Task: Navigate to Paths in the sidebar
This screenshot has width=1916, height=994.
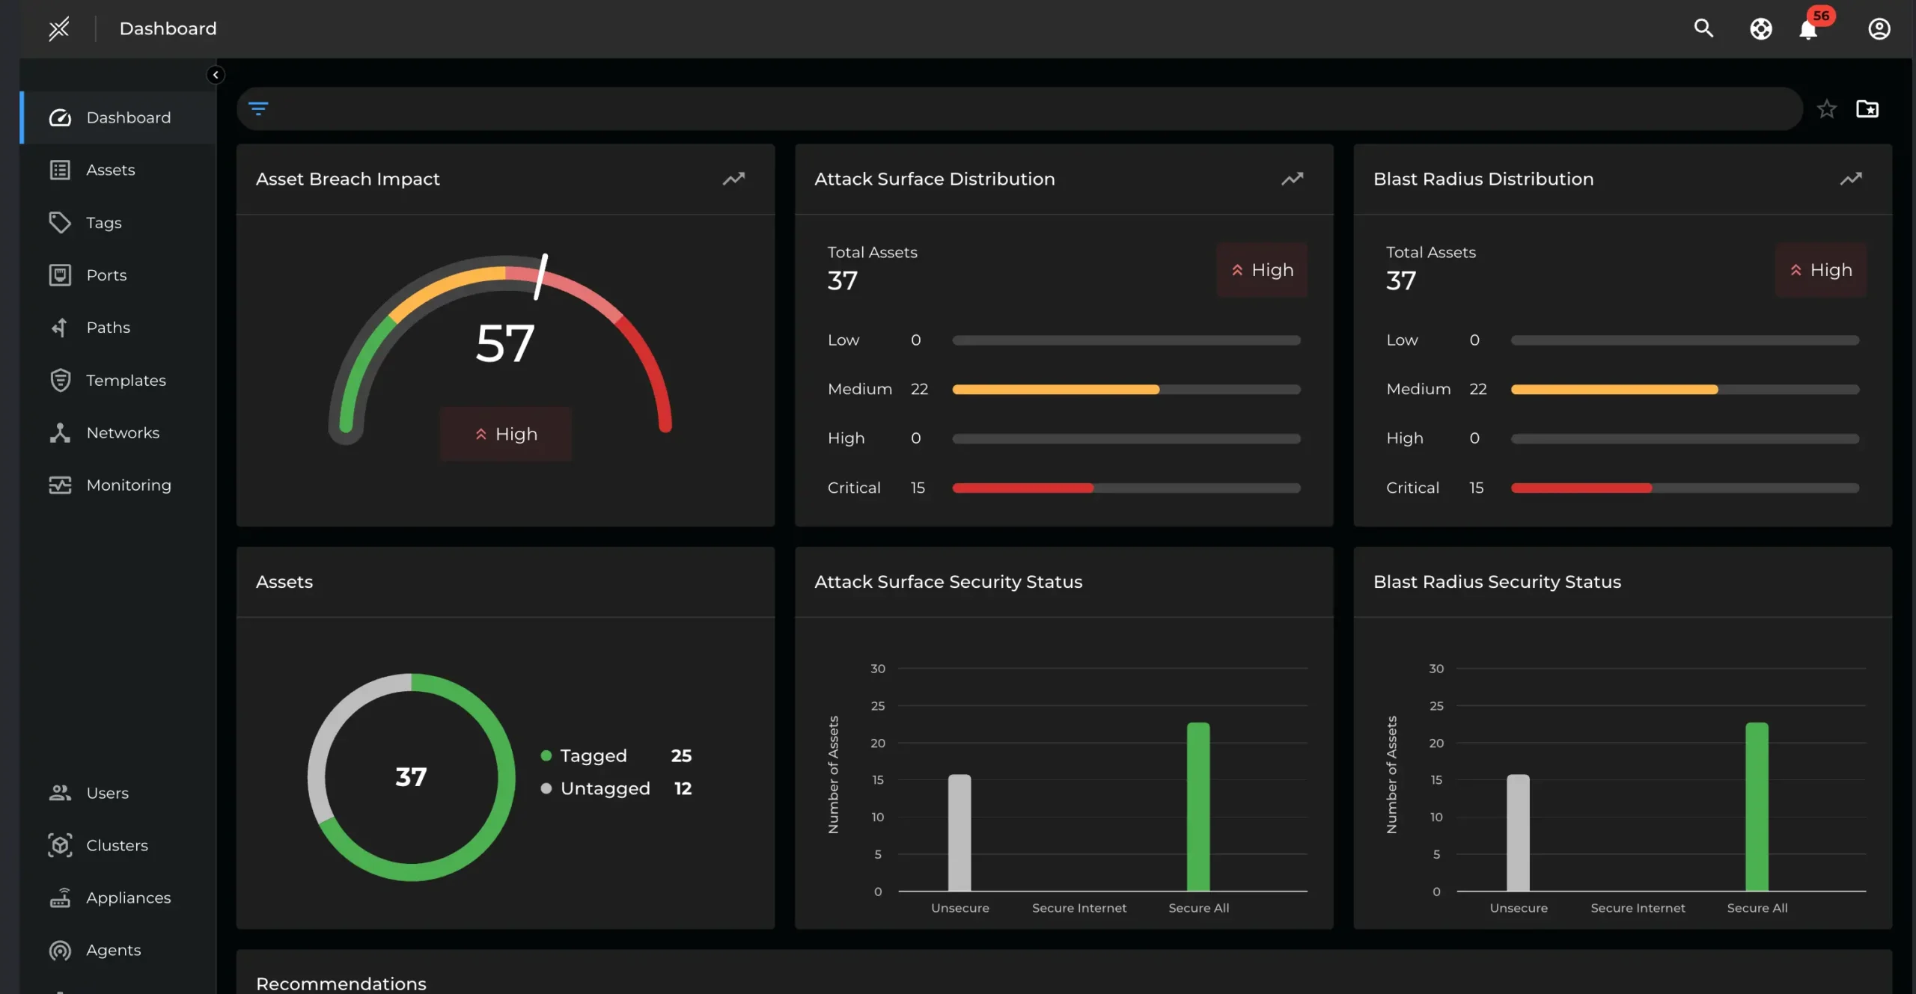Action: (108, 328)
